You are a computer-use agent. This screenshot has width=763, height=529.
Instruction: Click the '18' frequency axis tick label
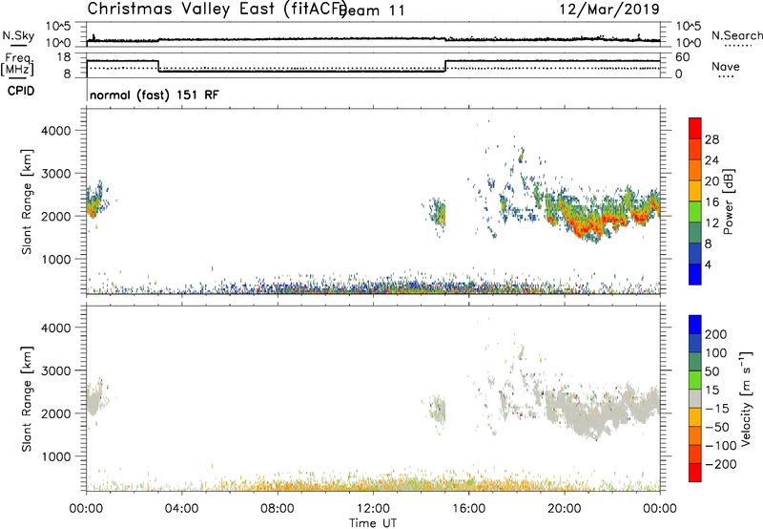pos(64,57)
